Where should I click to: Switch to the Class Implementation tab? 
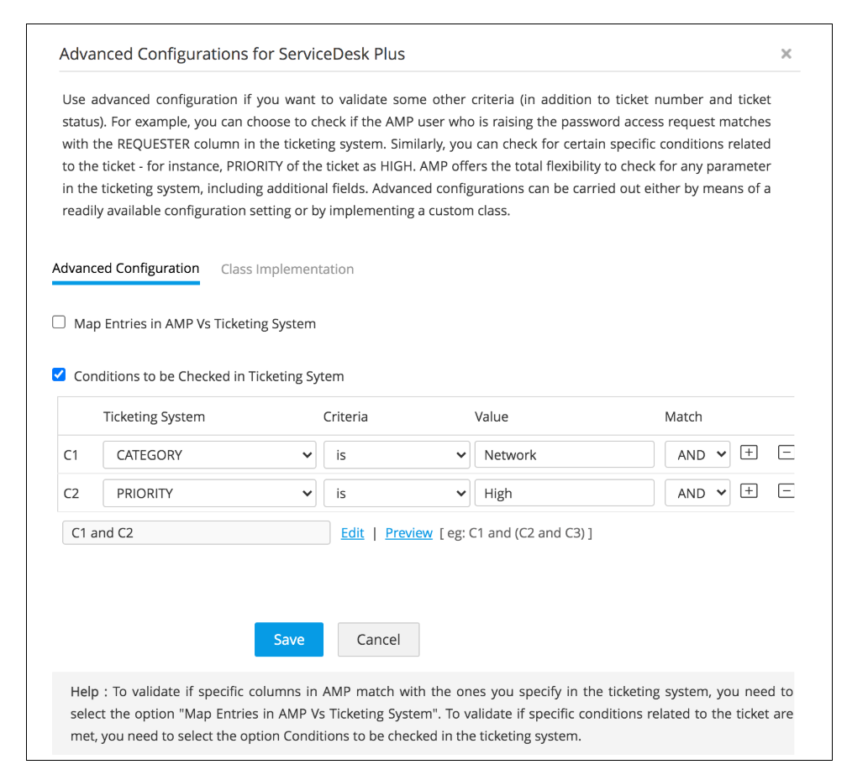[x=287, y=270]
